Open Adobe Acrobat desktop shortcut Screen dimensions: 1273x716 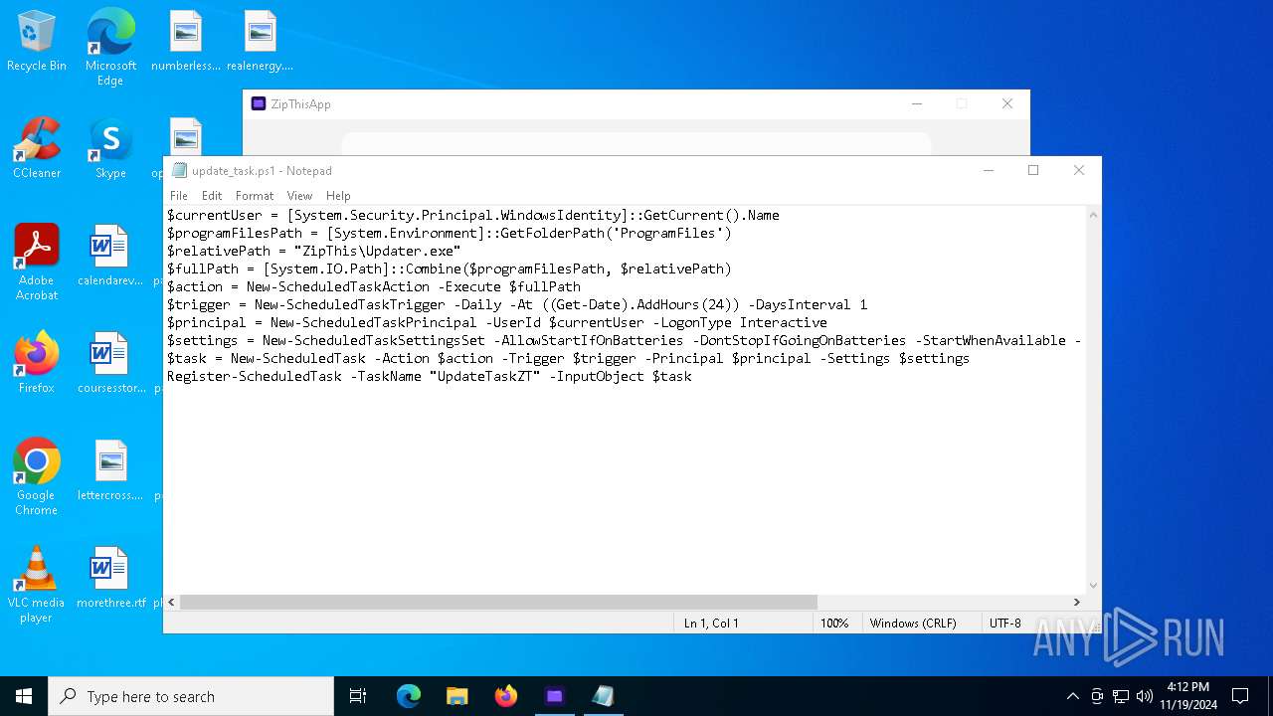[x=37, y=263]
